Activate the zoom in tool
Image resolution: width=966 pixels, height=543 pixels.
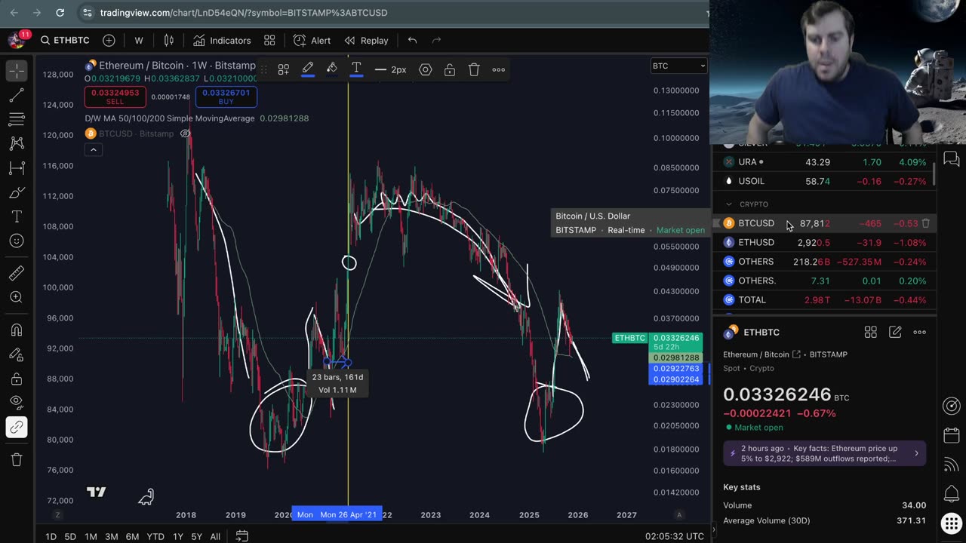click(x=17, y=298)
